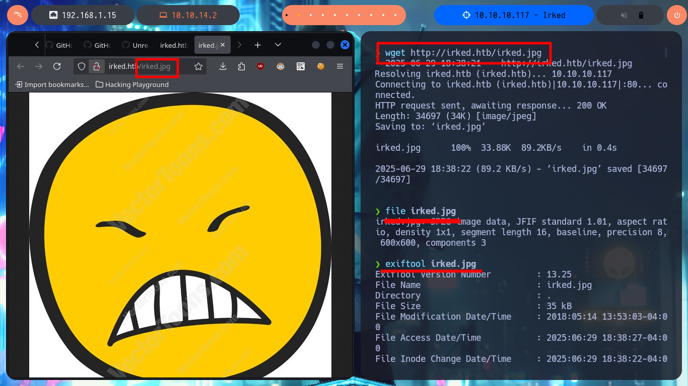Open the extensions puzzle icon
This screenshot has width=688, height=386.
tap(241, 66)
